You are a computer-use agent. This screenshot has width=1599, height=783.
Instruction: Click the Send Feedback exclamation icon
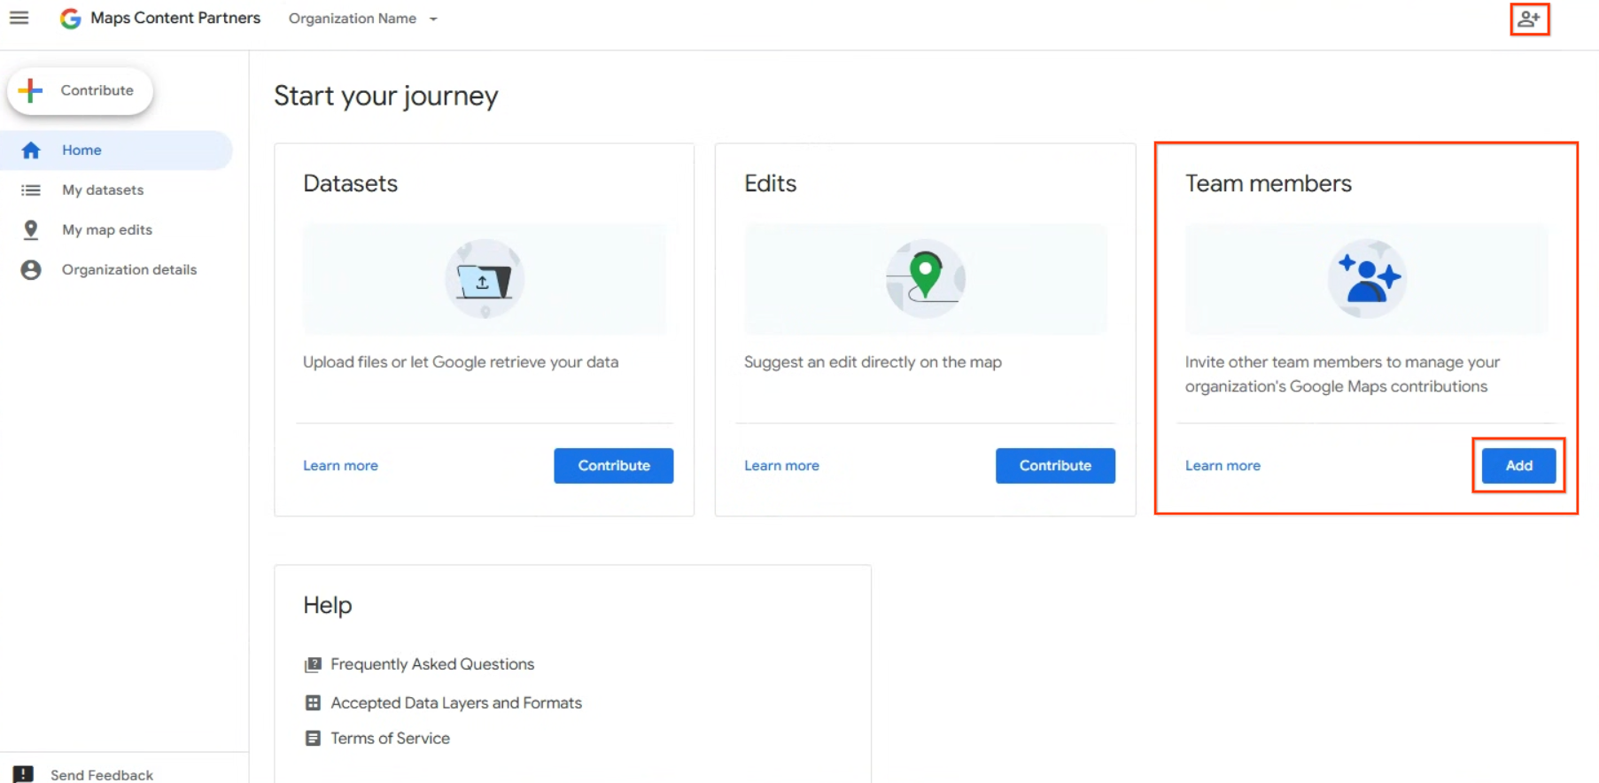(x=24, y=775)
